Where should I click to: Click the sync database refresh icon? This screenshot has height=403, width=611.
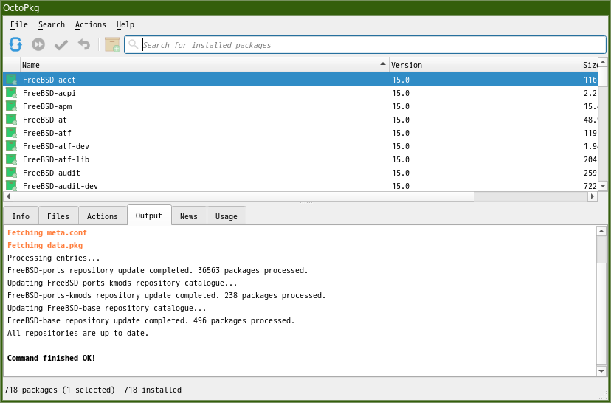(x=15, y=44)
